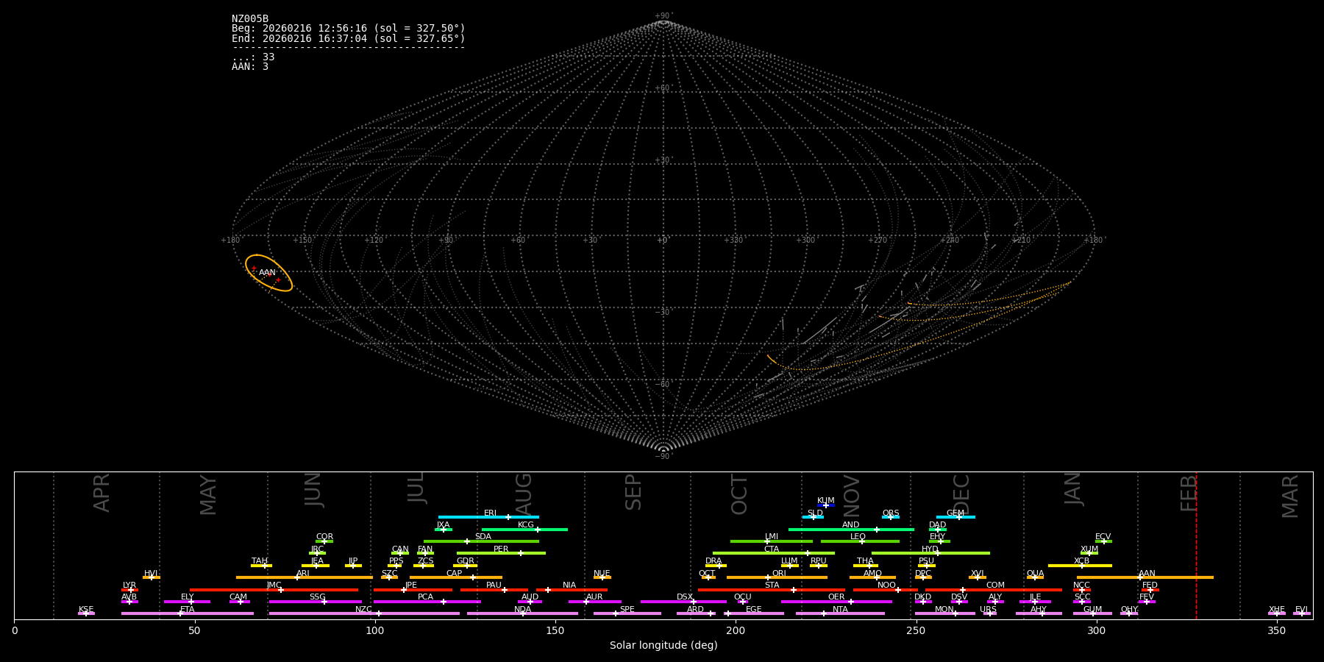Click the FEB month label
The image size is (1324, 662).
1189,493
